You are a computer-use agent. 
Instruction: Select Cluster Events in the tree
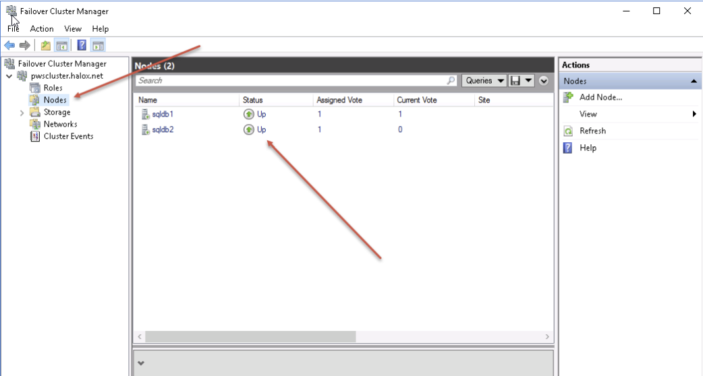click(x=69, y=136)
